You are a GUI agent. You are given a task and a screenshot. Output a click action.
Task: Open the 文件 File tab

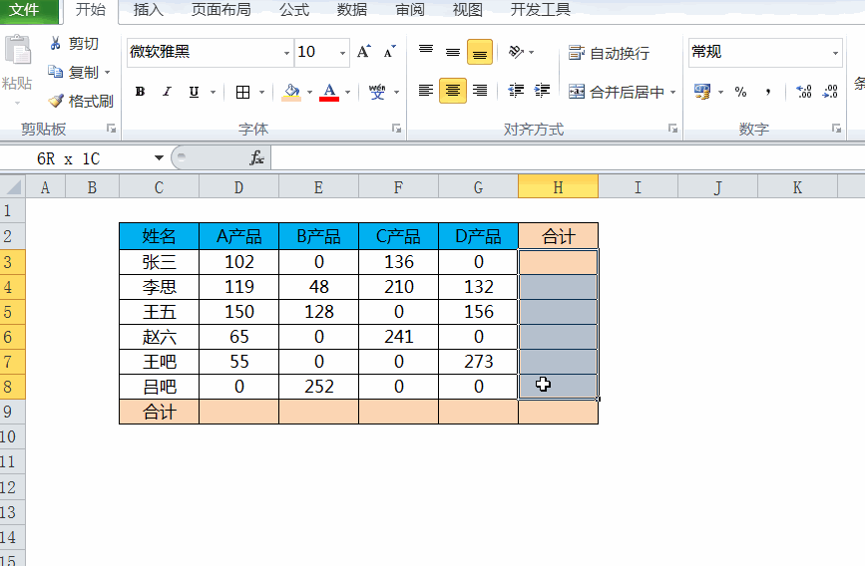pos(29,10)
